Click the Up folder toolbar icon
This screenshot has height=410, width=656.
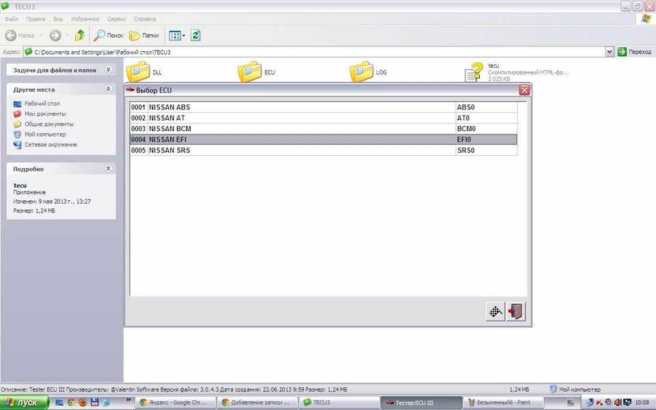pos(80,36)
